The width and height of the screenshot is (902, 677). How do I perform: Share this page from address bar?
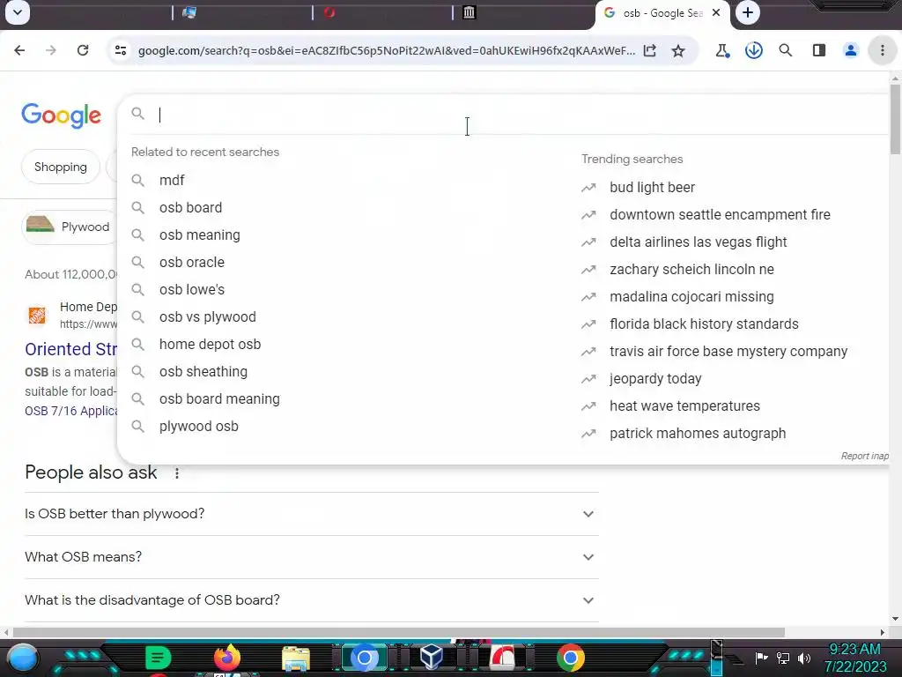pos(650,50)
